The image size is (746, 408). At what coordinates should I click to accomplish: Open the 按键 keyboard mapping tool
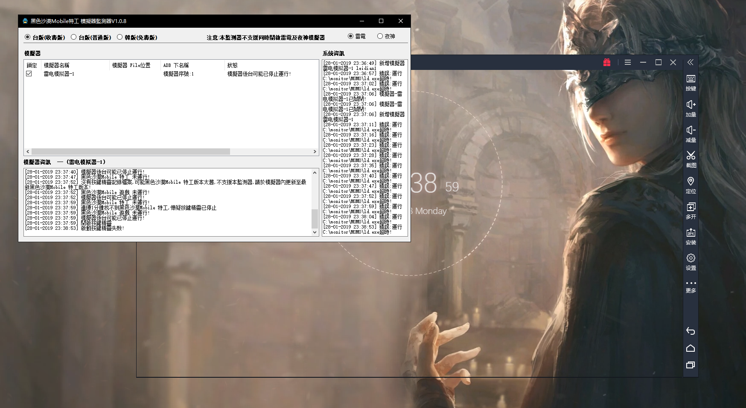click(x=691, y=83)
